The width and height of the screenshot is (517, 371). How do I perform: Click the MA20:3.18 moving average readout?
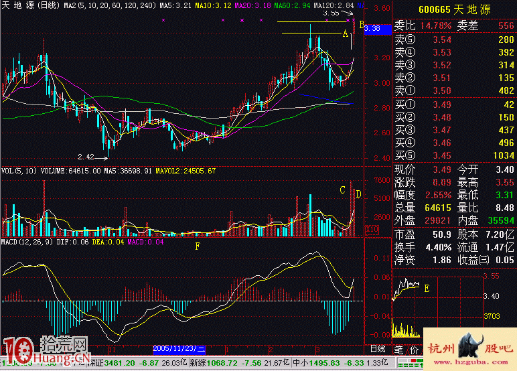point(252,5)
